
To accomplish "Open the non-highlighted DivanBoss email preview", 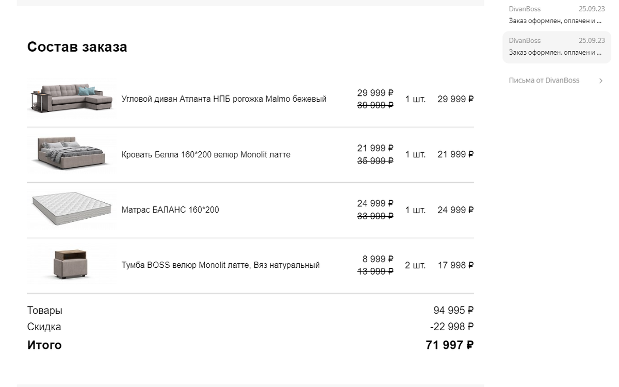I will [557, 15].
